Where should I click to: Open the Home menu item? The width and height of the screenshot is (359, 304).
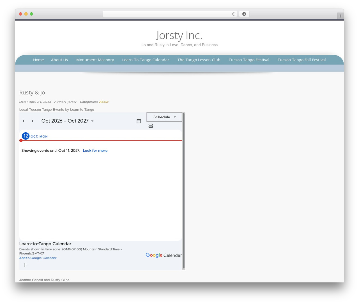[38, 60]
